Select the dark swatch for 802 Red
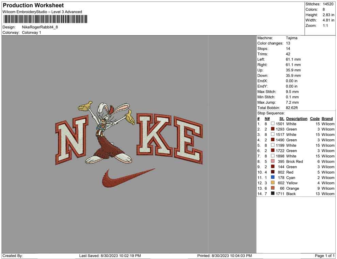The height and width of the screenshot is (259, 337). click(x=273, y=172)
